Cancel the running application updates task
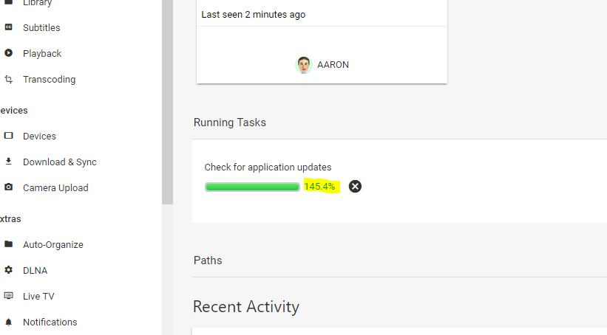 tap(355, 187)
